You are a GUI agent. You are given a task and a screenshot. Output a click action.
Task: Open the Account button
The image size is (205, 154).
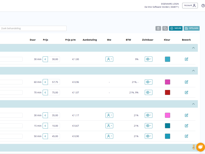coord(190,5)
